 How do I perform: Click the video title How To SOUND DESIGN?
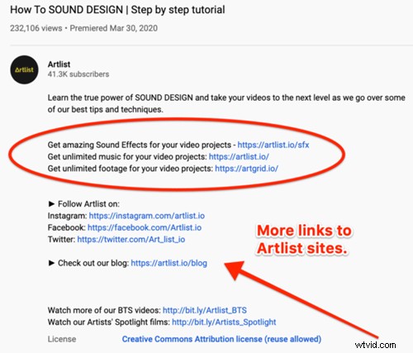117,10
